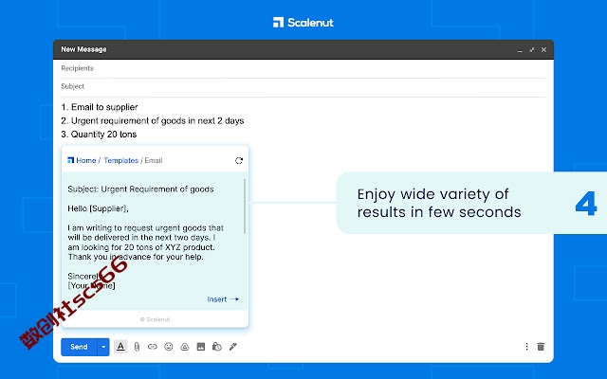Open text formatting options icon

click(x=120, y=347)
